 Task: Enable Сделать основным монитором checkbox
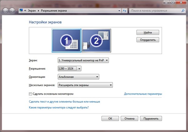coord(30,94)
